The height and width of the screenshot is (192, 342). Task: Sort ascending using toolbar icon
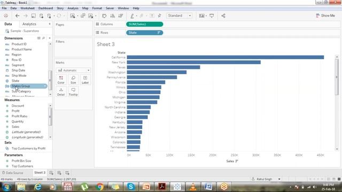[113, 15]
